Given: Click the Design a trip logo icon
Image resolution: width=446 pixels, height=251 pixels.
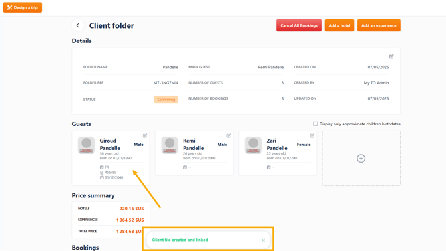Looking at the screenshot, I should [10, 8].
